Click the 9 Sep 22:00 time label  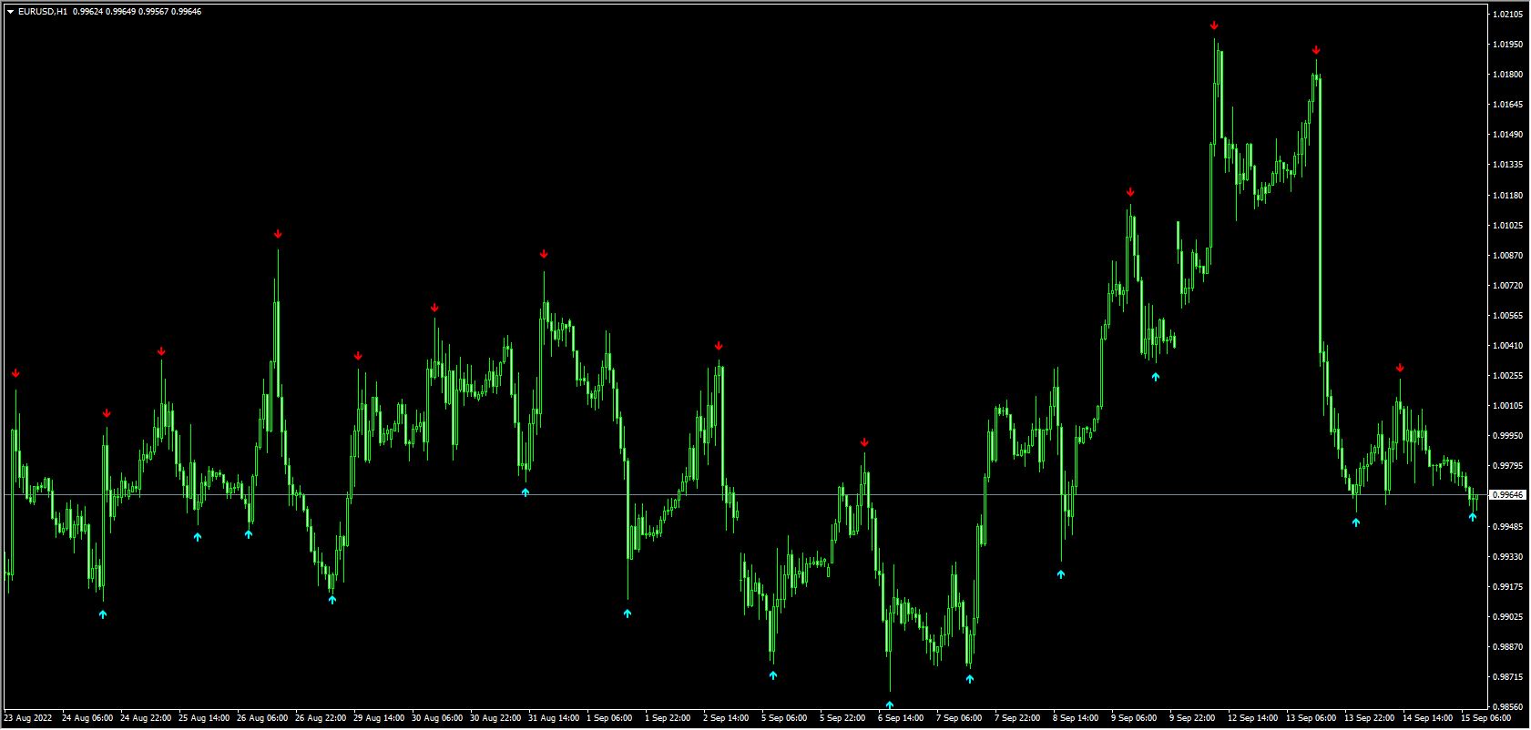[x=1192, y=718]
